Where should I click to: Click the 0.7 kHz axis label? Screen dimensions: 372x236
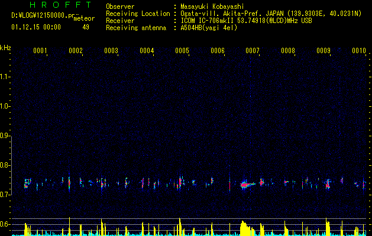5,195
